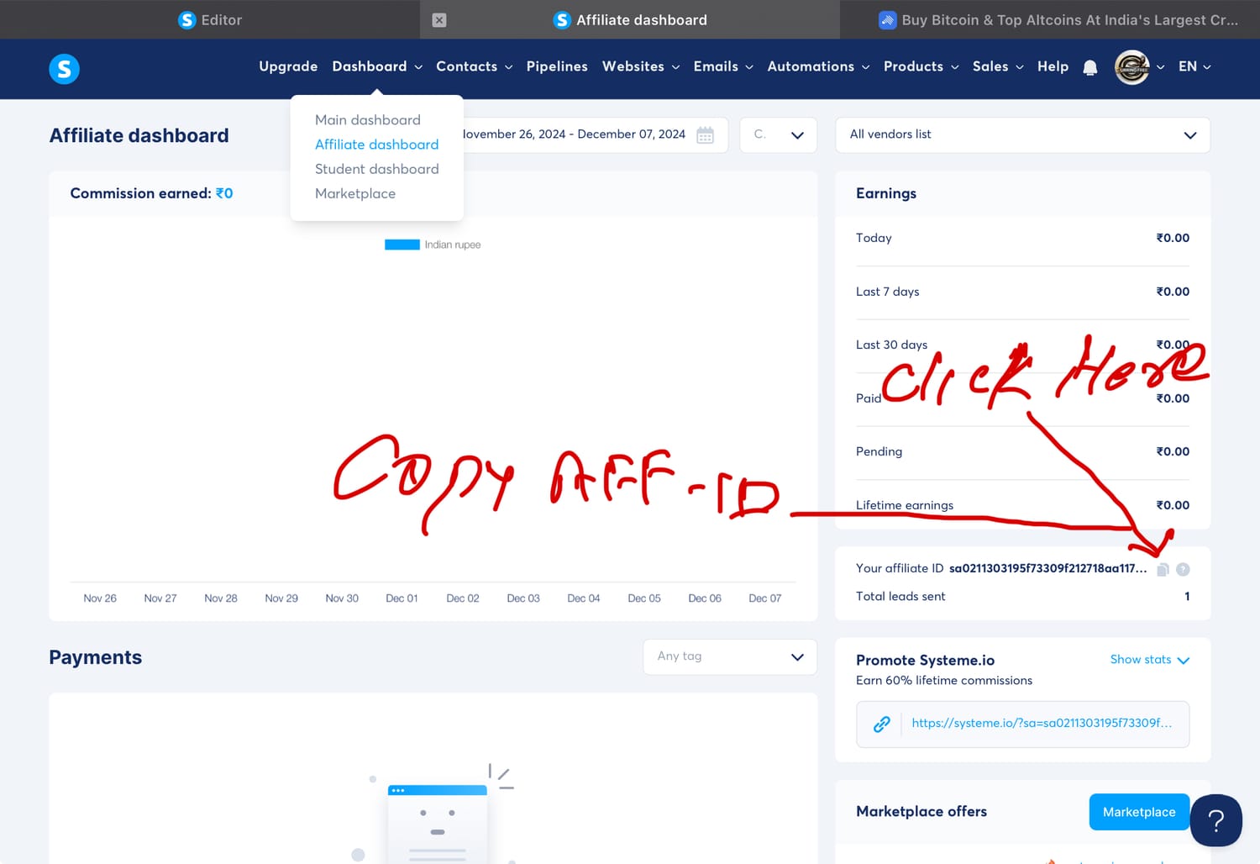Open the notifications bell
The image size is (1260, 864).
(1090, 67)
